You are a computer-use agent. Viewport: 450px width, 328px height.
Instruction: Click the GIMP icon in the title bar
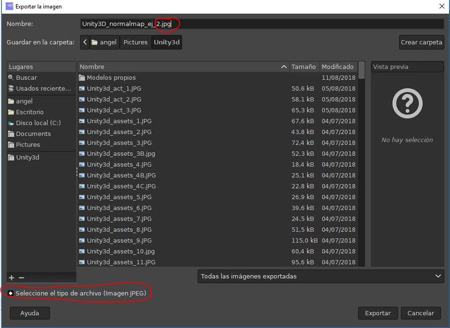click(9, 6)
